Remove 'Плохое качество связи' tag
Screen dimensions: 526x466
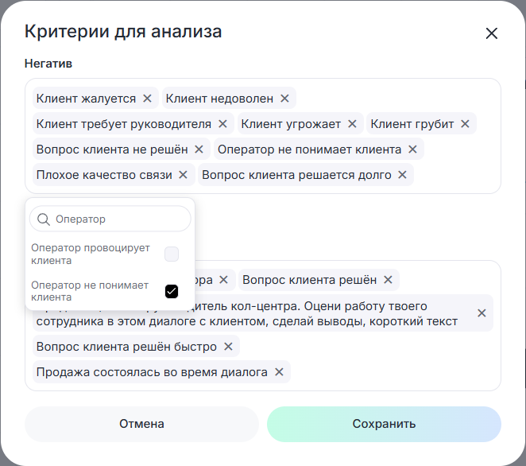point(183,175)
